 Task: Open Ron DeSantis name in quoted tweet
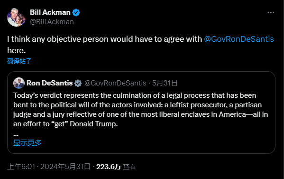point(49,83)
